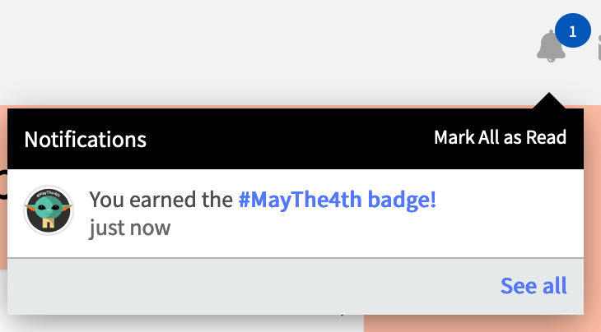The height and width of the screenshot is (332, 601).
Task: Open the #MayThe4th badge! link
Action: 337,200
